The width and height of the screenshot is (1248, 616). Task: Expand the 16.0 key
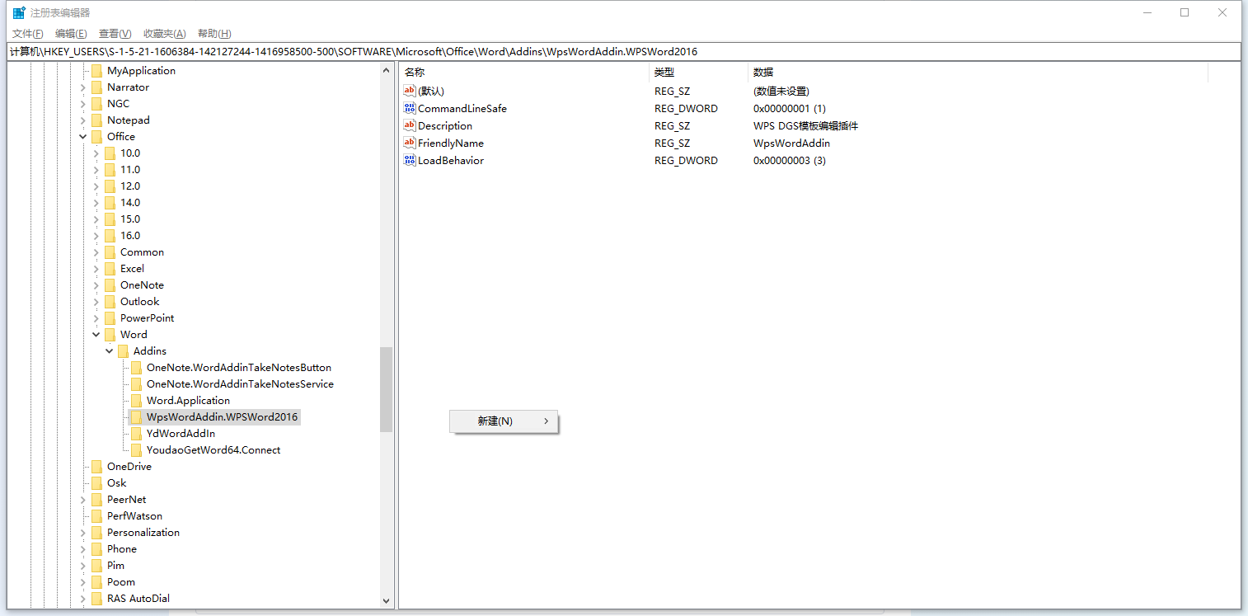tap(96, 236)
